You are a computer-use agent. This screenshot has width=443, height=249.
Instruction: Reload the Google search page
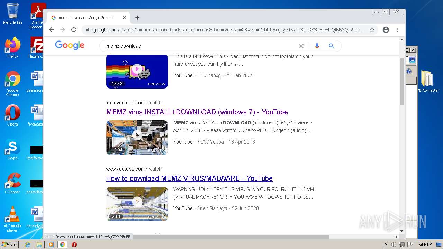(74, 30)
